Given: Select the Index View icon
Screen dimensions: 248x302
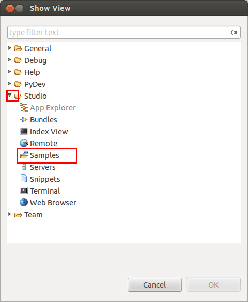Looking at the screenshot, I should click(x=24, y=131).
